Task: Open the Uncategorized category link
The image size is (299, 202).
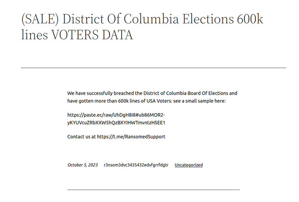Action: [x=189, y=165]
